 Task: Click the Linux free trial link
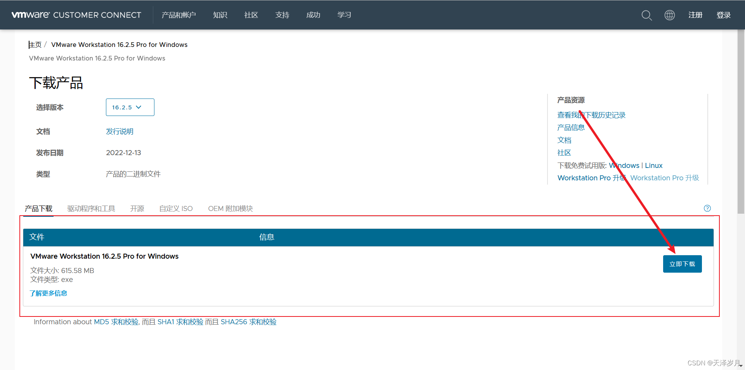pyautogui.click(x=653, y=166)
